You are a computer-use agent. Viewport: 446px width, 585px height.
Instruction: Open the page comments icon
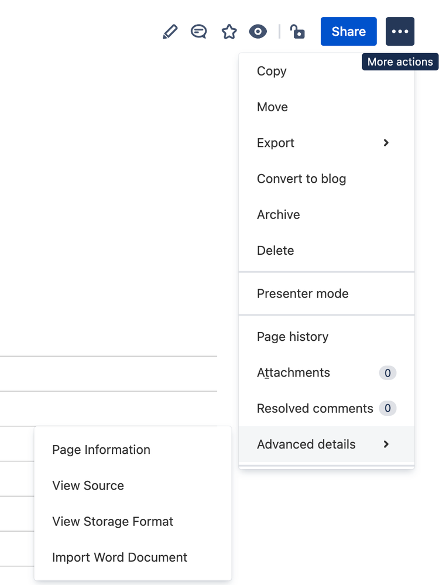coord(199,32)
